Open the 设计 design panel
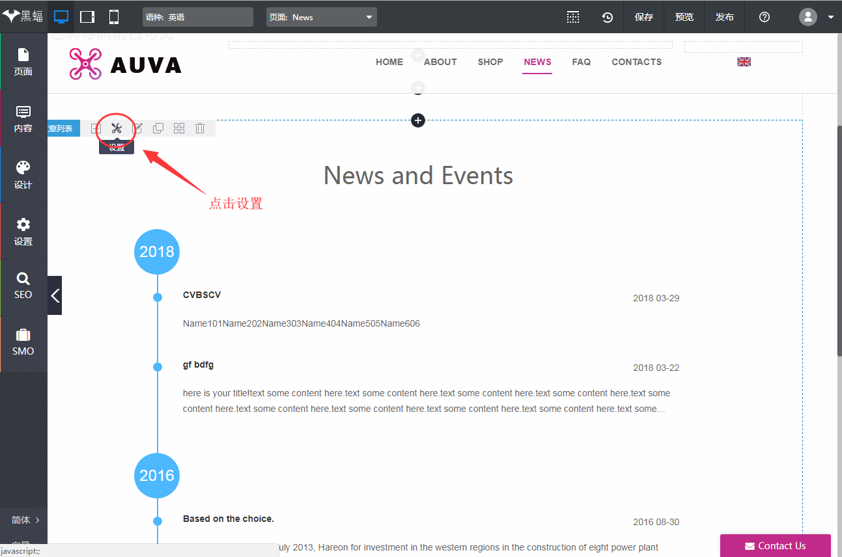The height and width of the screenshot is (557, 842). tap(23, 175)
